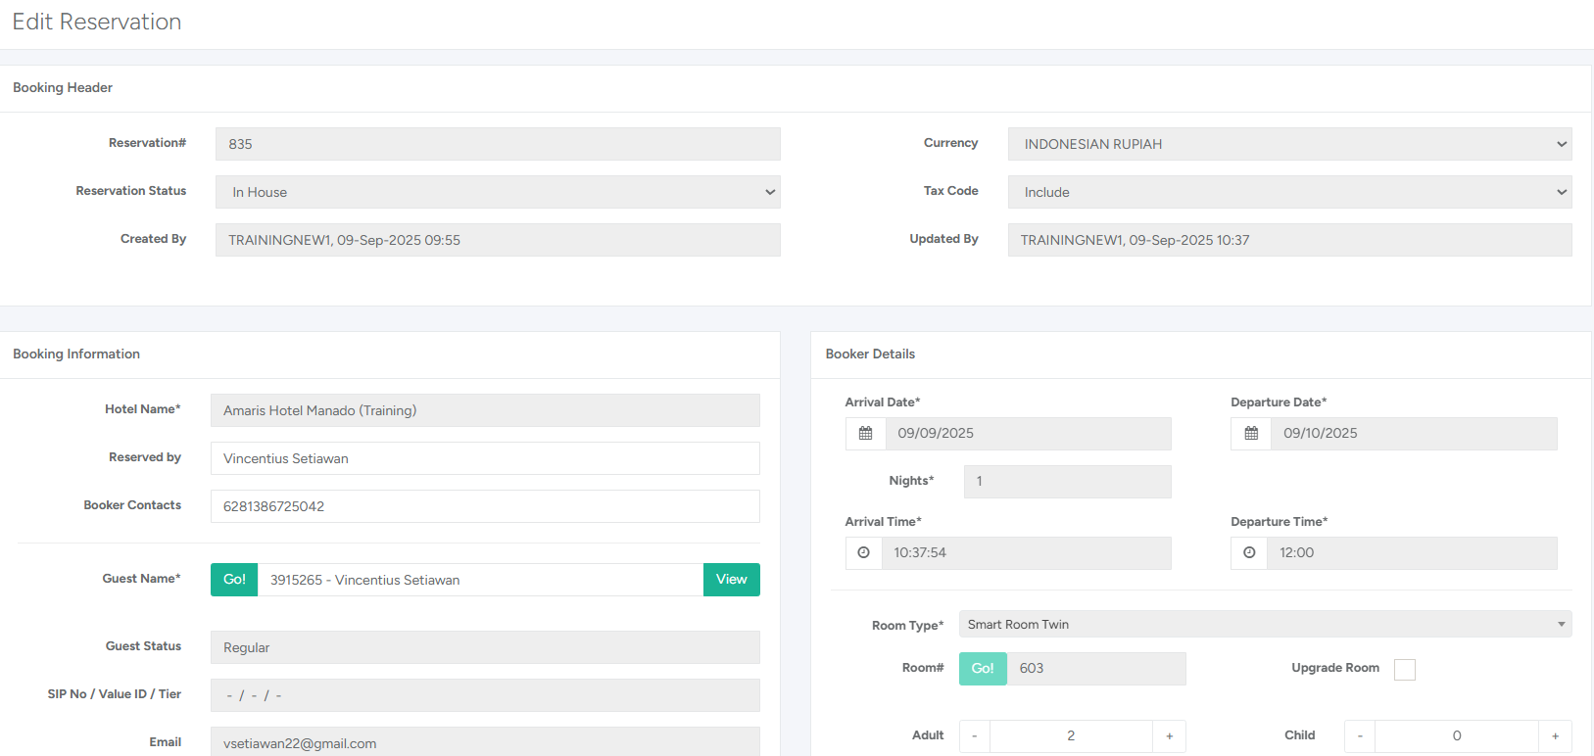Click the Arrival Date calendar icon
The height and width of the screenshot is (756, 1594).
click(x=865, y=434)
